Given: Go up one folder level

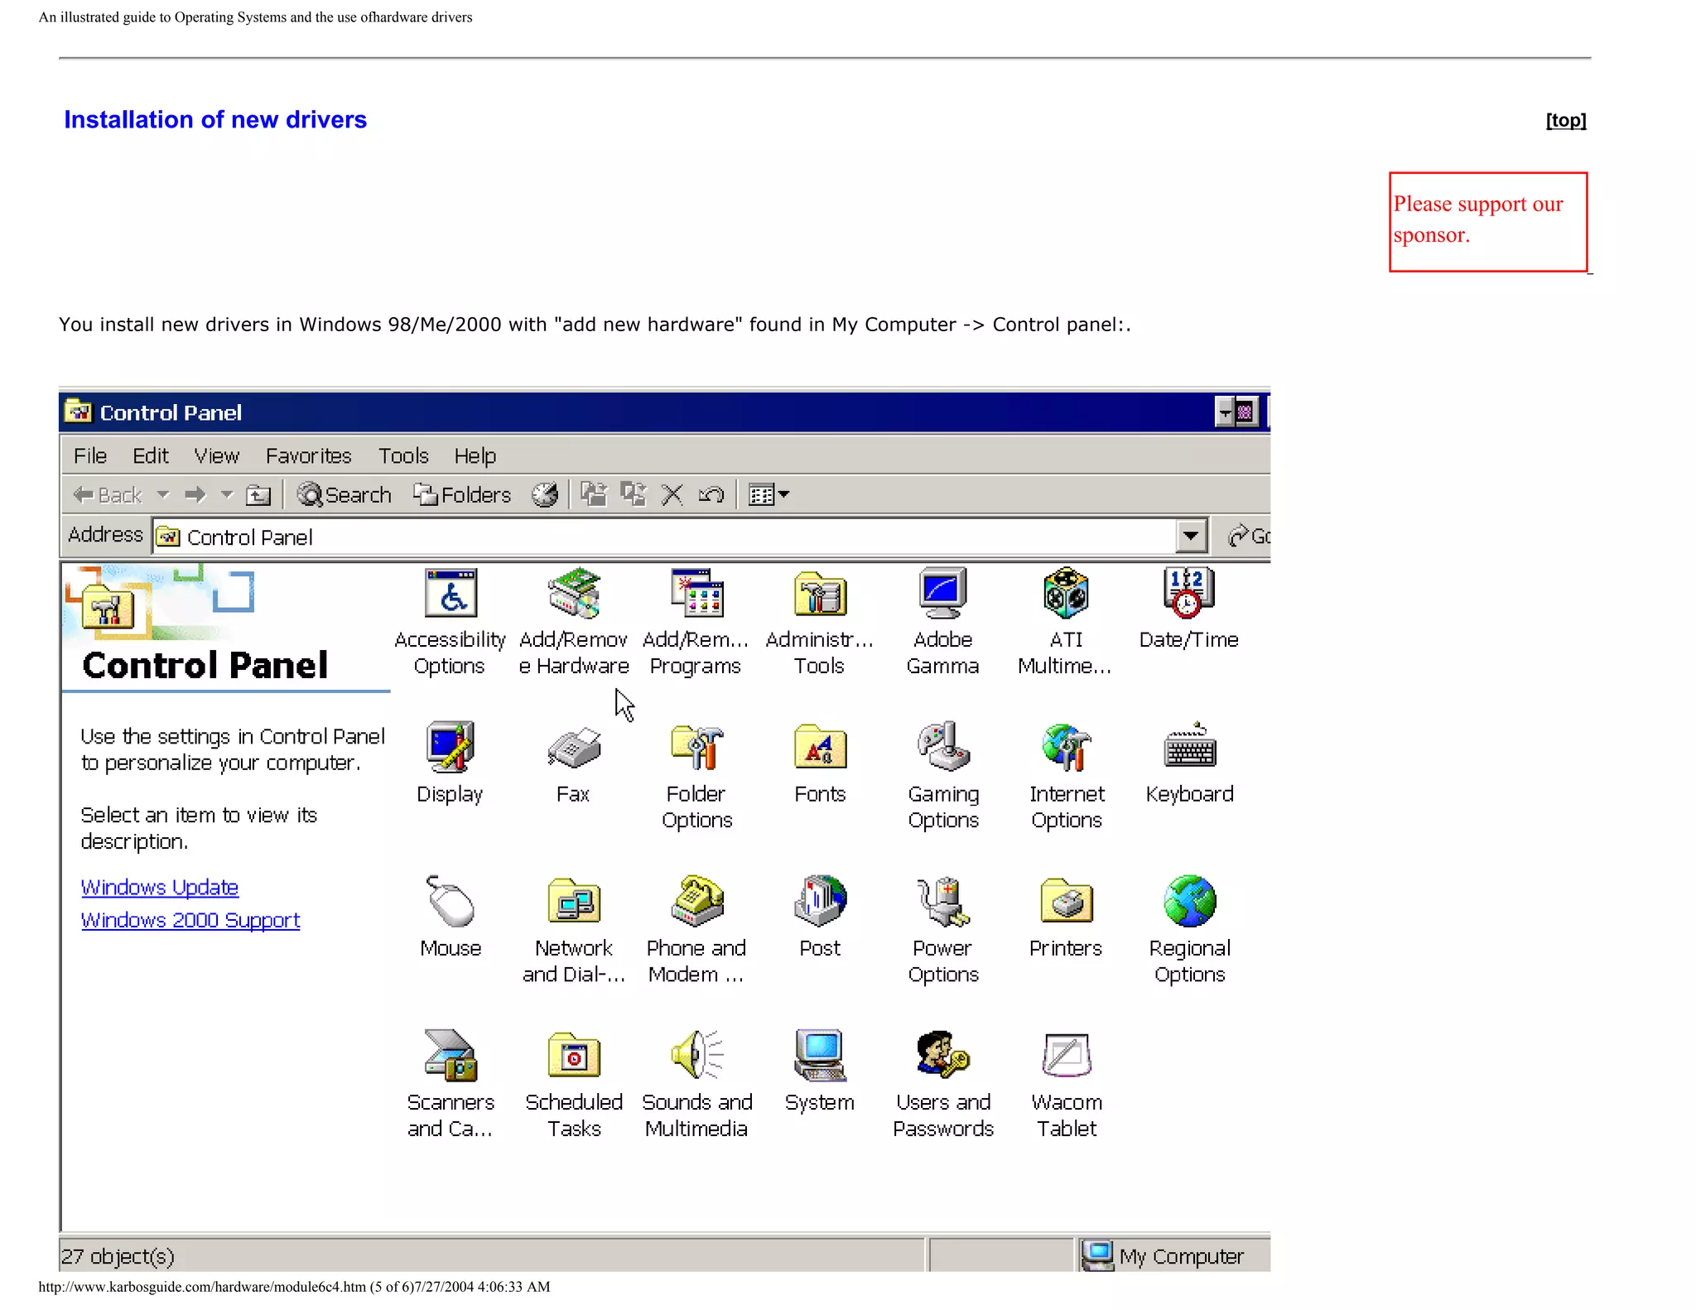Looking at the screenshot, I should [x=258, y=495].
